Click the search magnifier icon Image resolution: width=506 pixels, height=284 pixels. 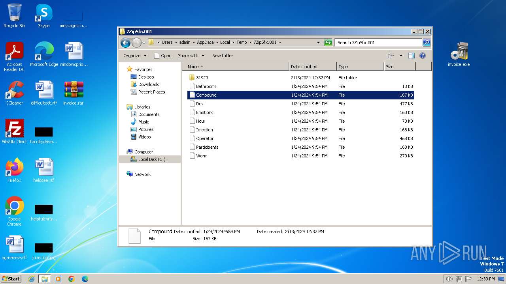click(x=427, y=43)
